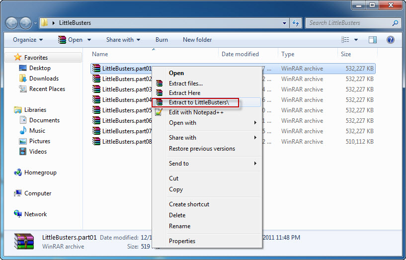Sort by Name column header
This screenshot has height=260, width=406.
(x=100, y=54)
